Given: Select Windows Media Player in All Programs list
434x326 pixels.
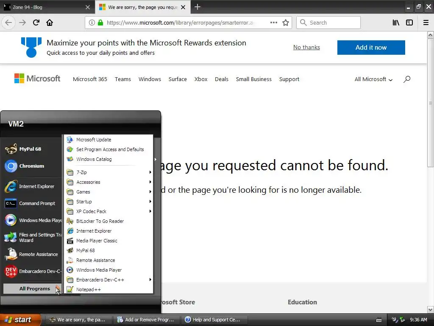Looking at the screenshot, I should (108, 270).
